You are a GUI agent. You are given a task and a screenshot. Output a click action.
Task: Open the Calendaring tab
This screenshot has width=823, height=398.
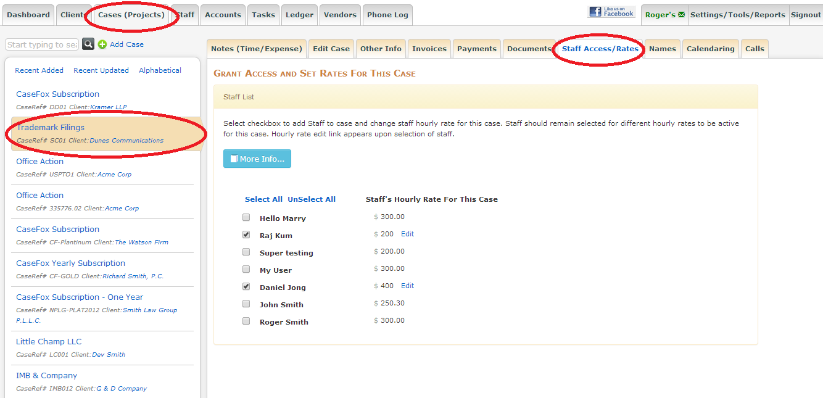(710, 49)
